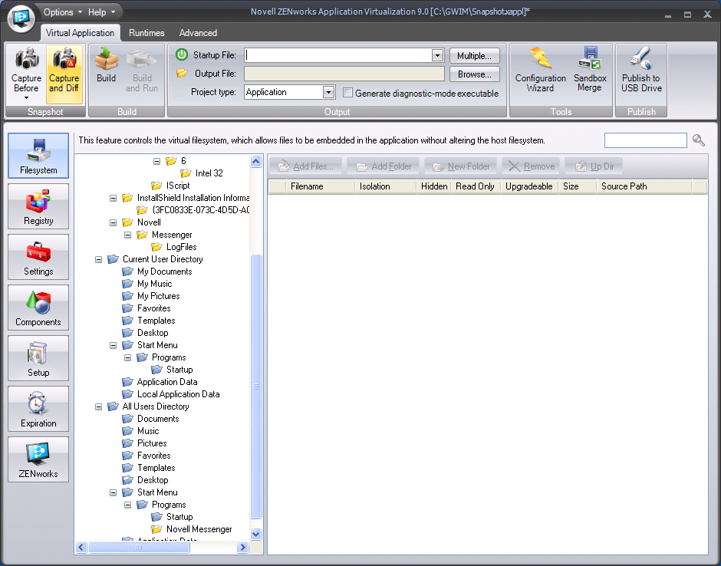This screenshot has width=721, height=566.
Task: Collapse the All Users Directory node
Action: point(98,406)
